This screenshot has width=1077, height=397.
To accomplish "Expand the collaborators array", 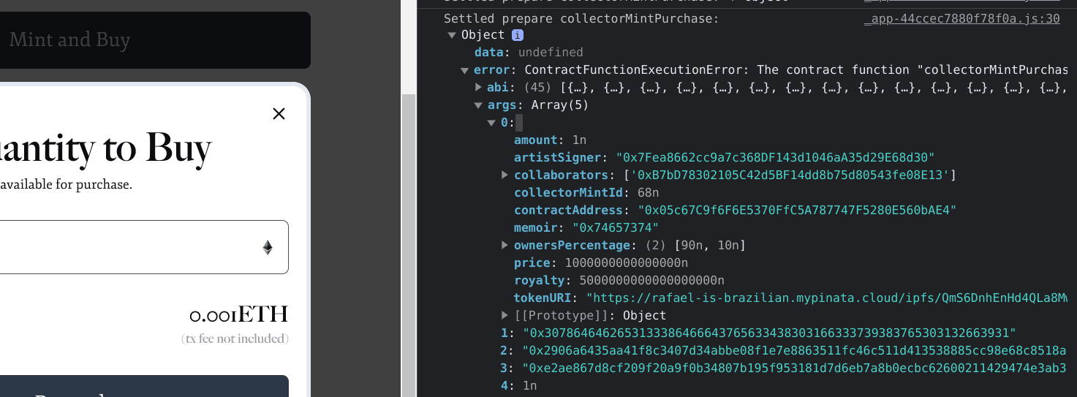I will click(505, 175).
